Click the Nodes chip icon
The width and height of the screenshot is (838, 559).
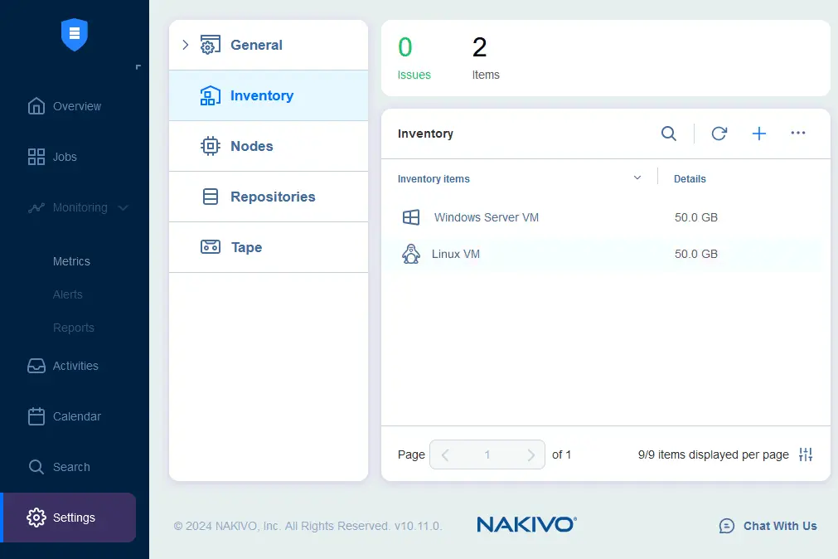[210, 146]
